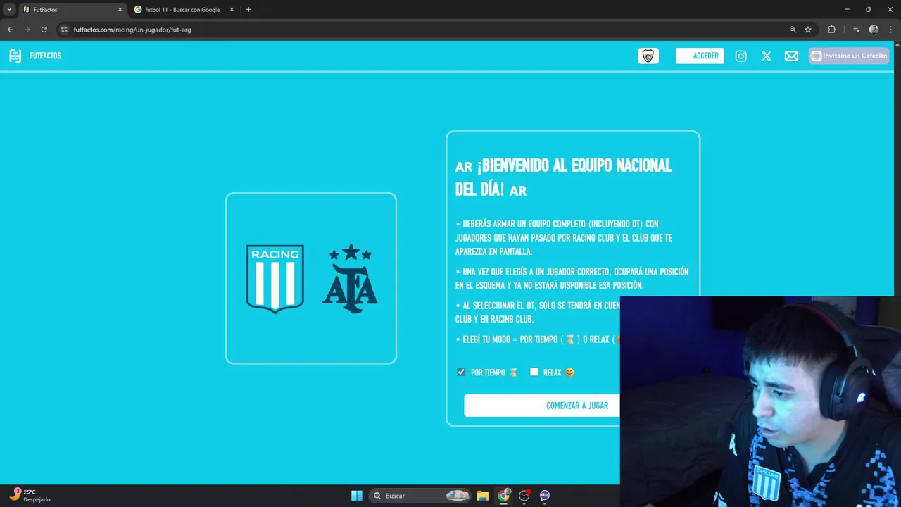The image size is (901, 507).
Task: Open the Chrome extensions puzzle icon
Action: click(x=832, y=30)
